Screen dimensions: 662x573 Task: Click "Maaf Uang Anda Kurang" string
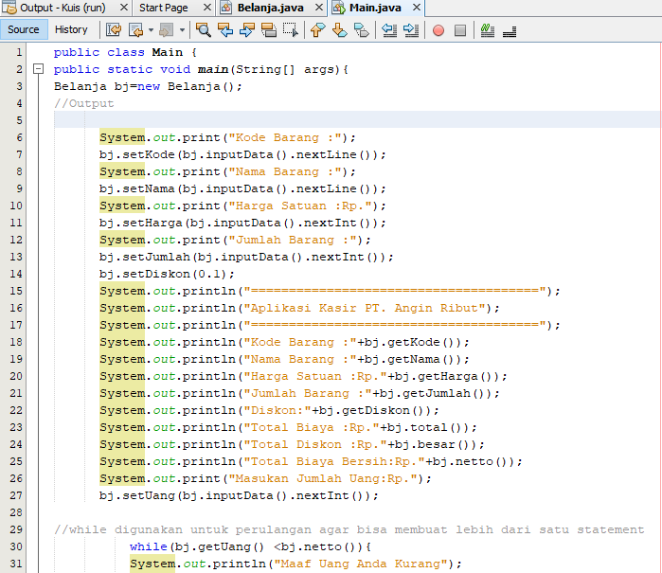point(361,564)
